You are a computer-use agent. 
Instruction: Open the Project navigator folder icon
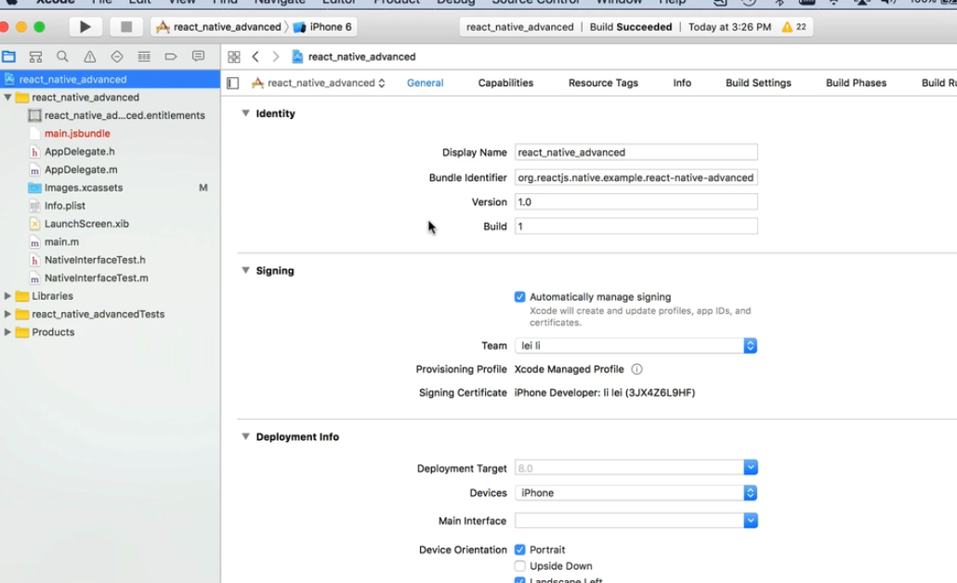pyautogui.click(x=8, y=57)
